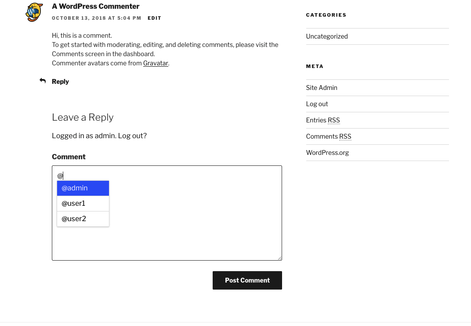Screen dimensions: 471x326
Task: Choose @user1 in the mention dropdown
Action: pos(83,203)
